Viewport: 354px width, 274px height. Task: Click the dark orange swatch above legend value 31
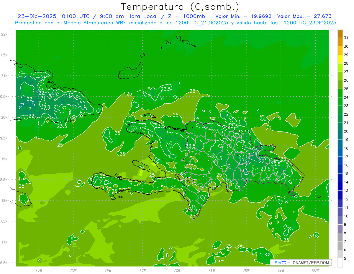click(x=340, y=33)
